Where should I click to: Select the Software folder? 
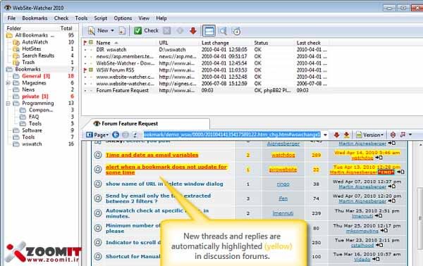(32, 130)
